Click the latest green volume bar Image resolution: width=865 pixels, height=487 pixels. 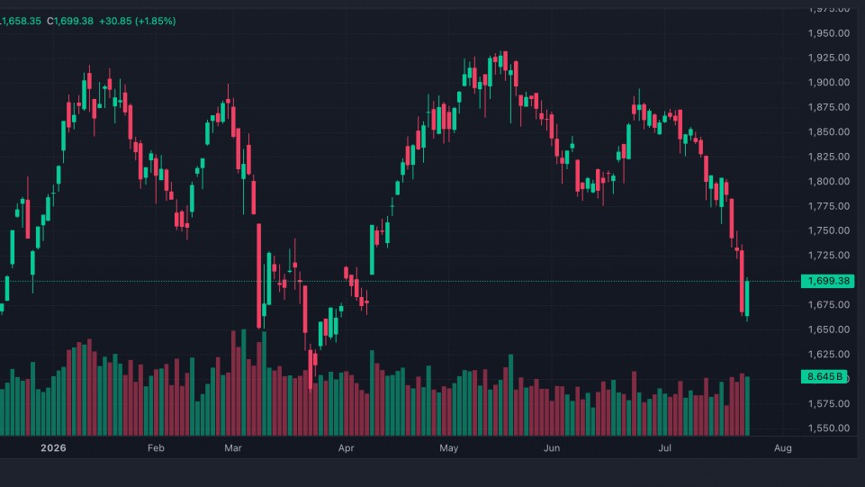tap(747, 406)
